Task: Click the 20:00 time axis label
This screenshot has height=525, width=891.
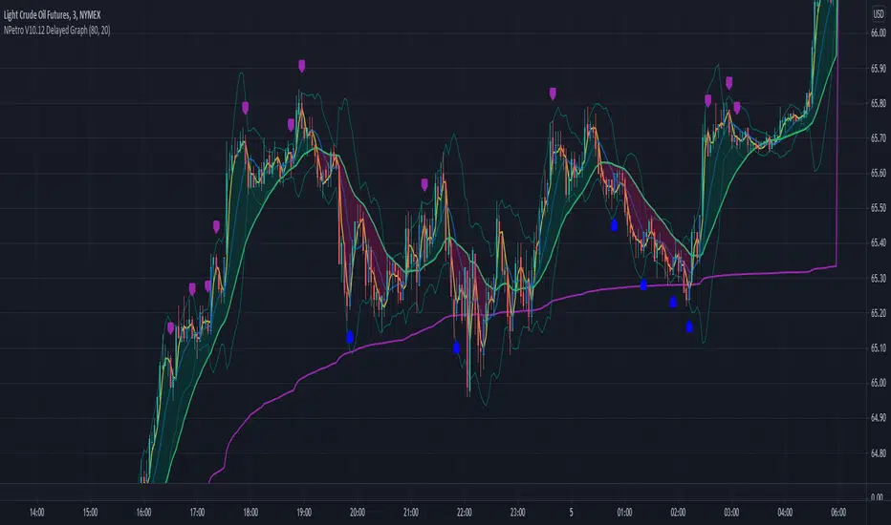Action: tap(358, 513)
